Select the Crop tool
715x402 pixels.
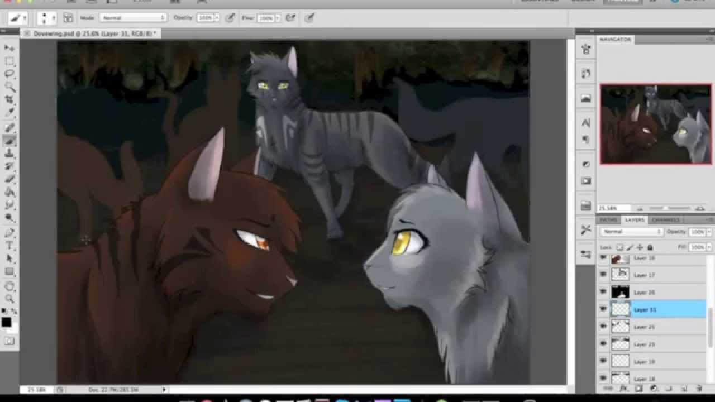pos(9,99)
